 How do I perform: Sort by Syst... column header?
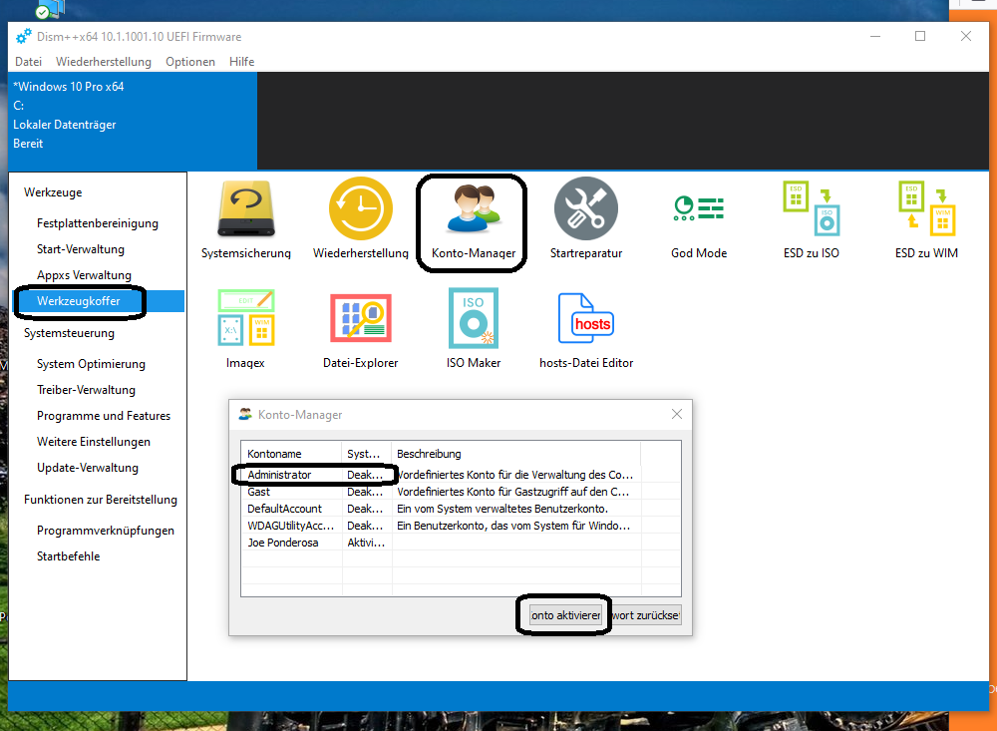[x=366, y=454]
